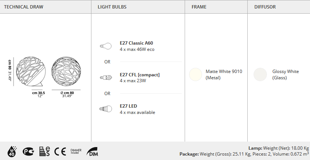Click the Diffusor column header
The width and height of the screenshot is (310, 160).
coord(265,7)
